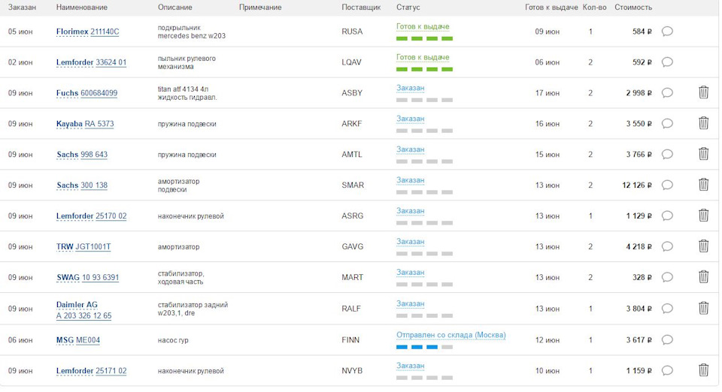
Task: Delete the Sachs 998 643 order with trash icon
Action: click(x=704, y=154)
